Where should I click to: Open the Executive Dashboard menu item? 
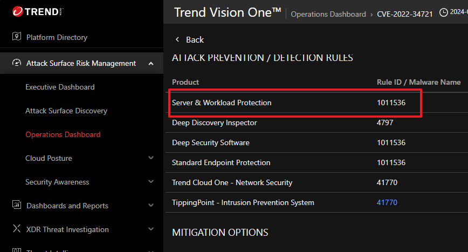coord(60,87)
